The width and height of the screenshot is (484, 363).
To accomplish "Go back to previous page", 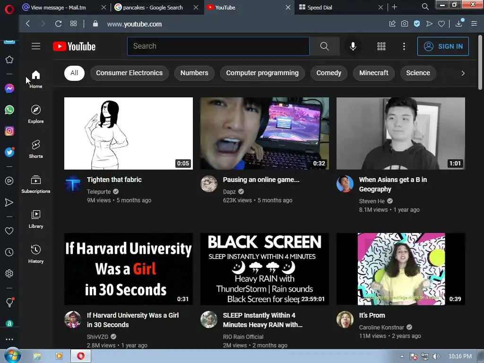I will click(x=28, y=24).
